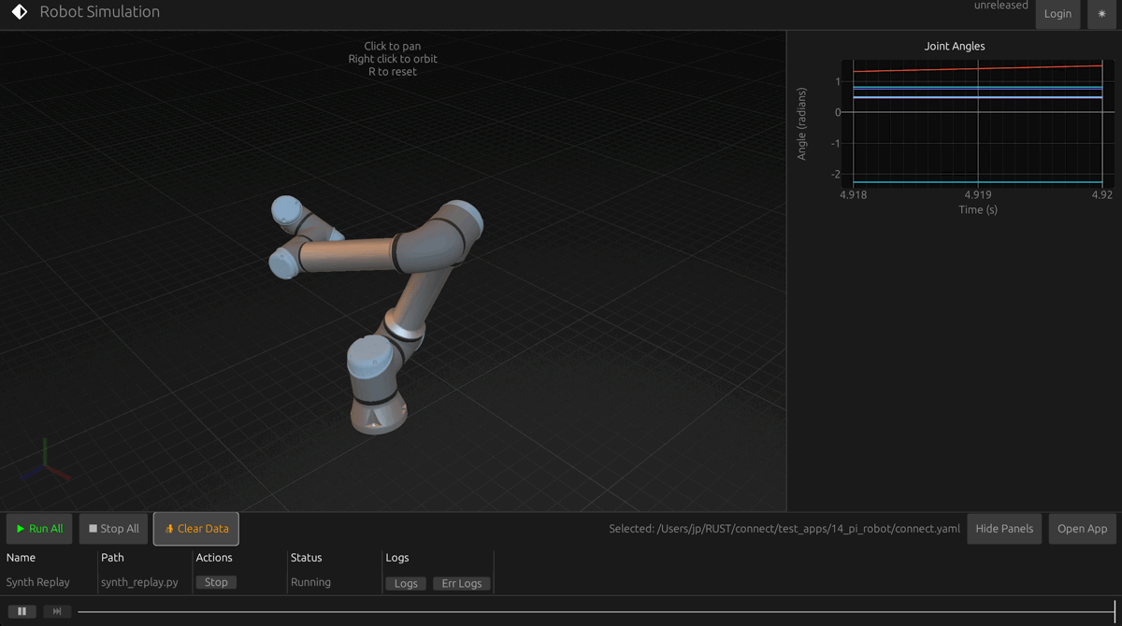Click the Time (s) axis label
Viewport: 1122px width, 626px height.
[x=978, y=210]
